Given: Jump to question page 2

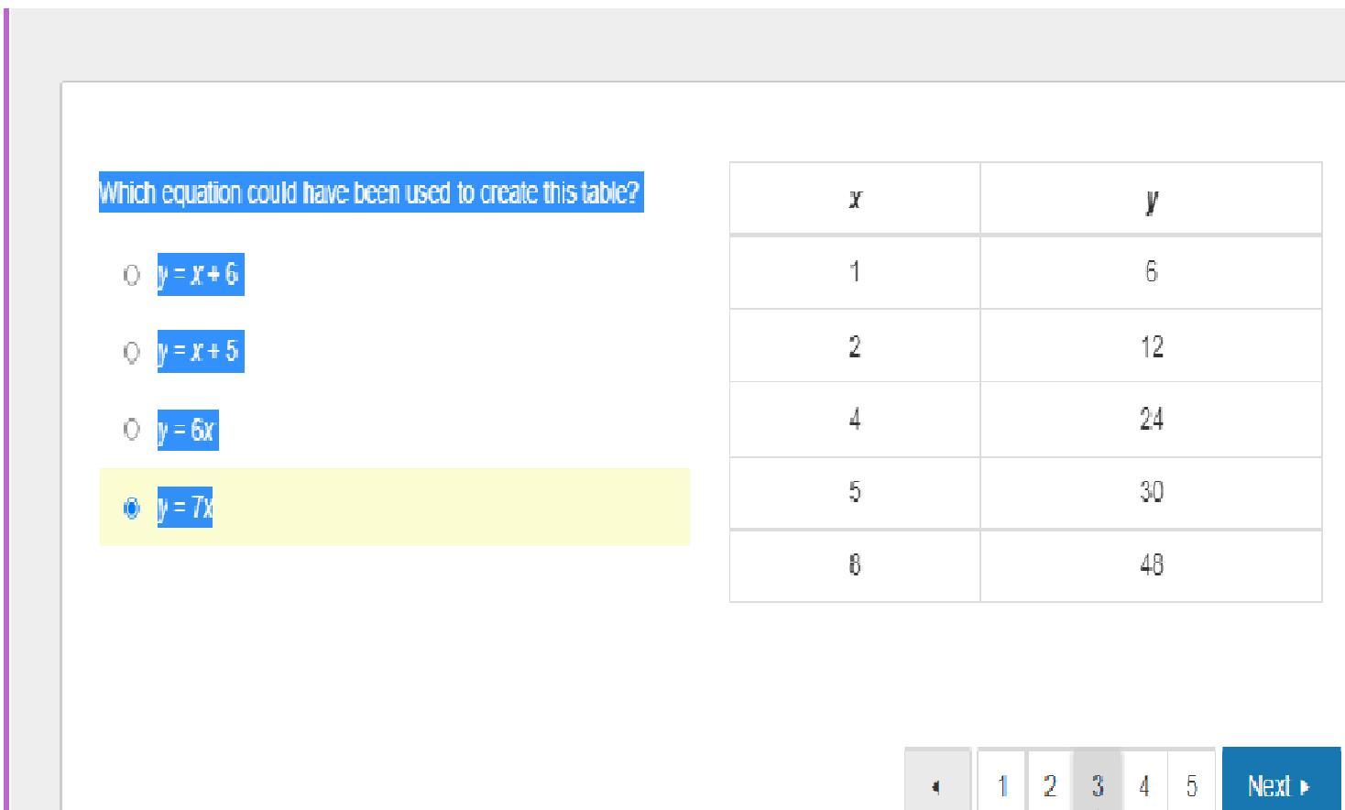Looking at the screenshot, I should [1050, 784].
